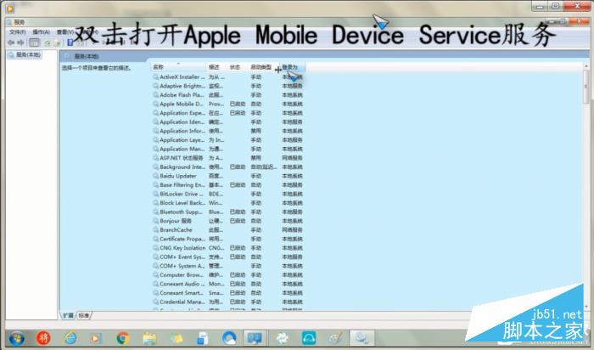Screen dimensions: 594x350
Task: Open the yellow folder taskbar icon
Action: [177, 338]
